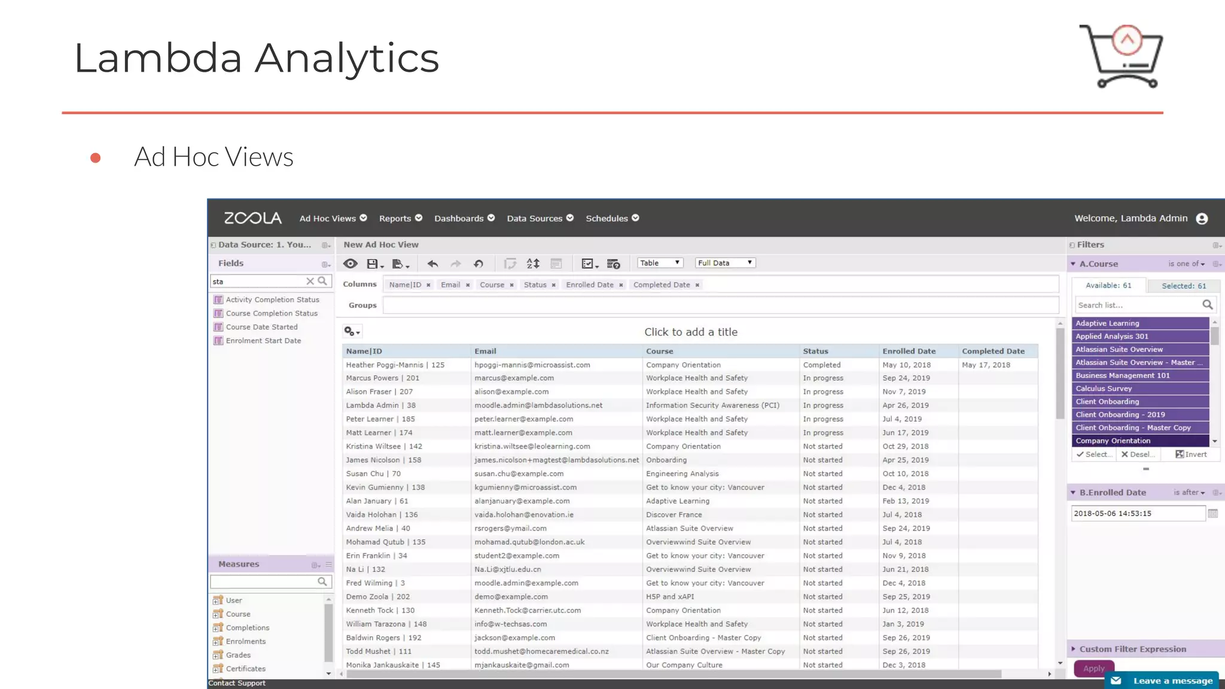
Task: Open the Enrolled Date calendar picker icon
Action: click(1213, 513)
